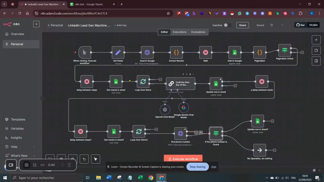The image size is (324, 182).
Task: Add a sticky note from right panel
Action: [x=316, y=50]
